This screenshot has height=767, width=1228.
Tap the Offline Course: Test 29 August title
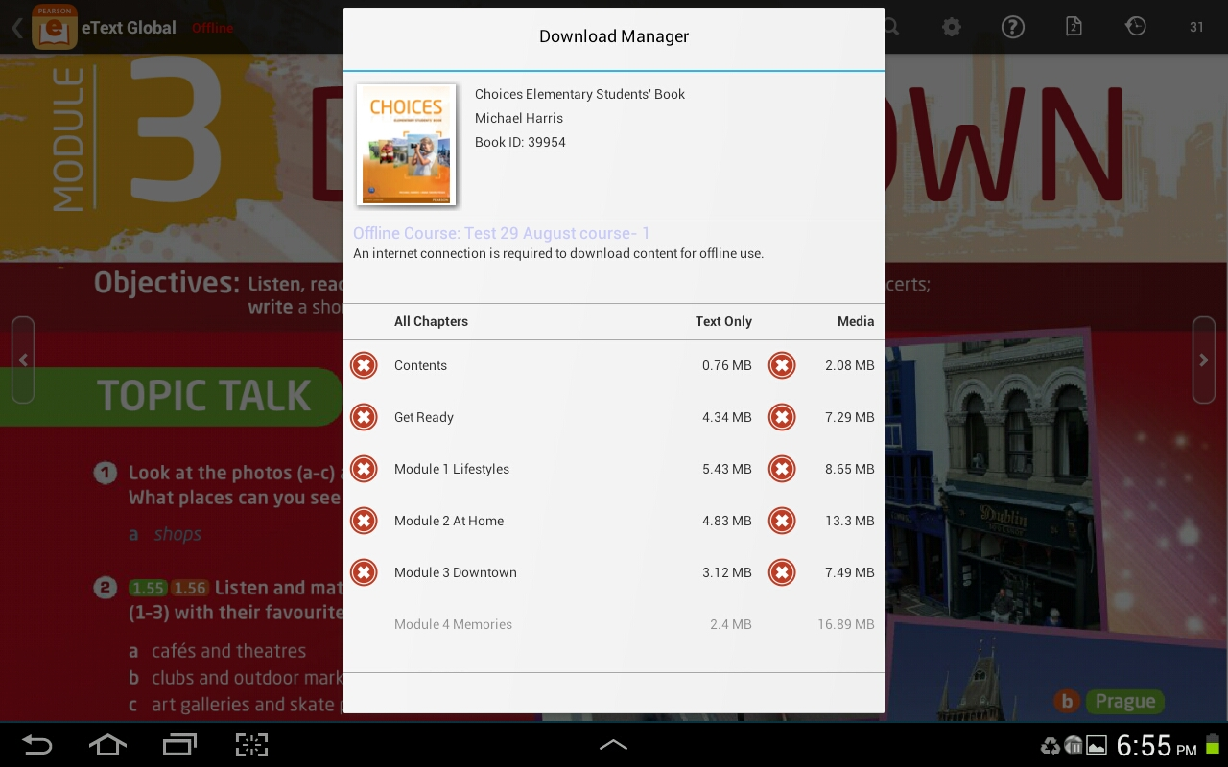coord(502,233)
